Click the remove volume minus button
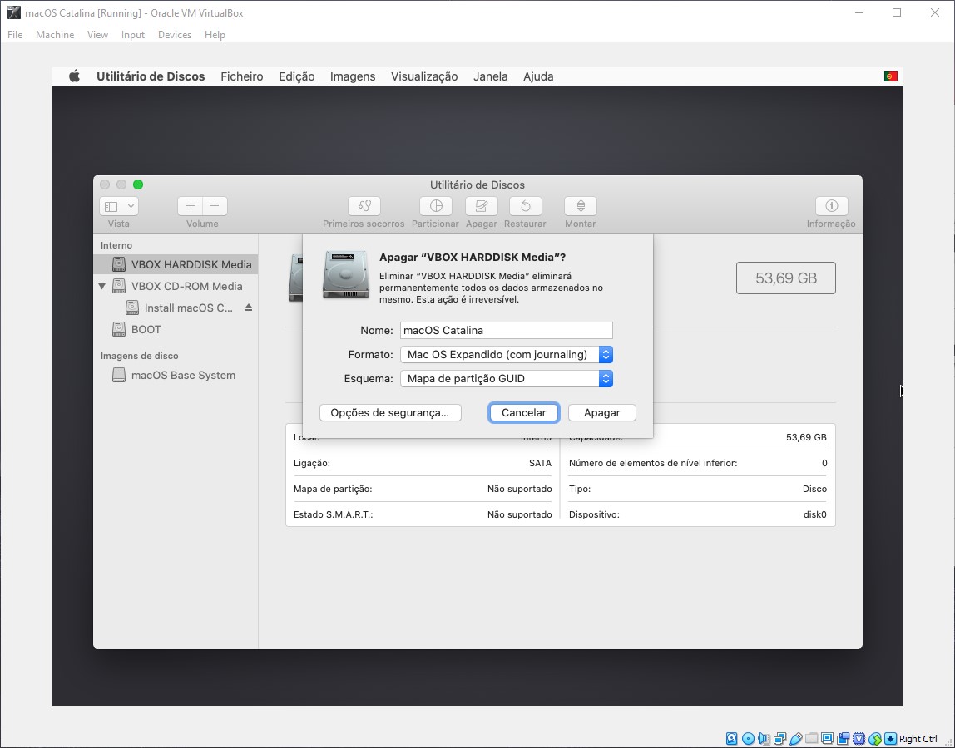 [215, 206]
